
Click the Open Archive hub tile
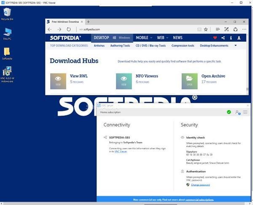pos(189,81)
